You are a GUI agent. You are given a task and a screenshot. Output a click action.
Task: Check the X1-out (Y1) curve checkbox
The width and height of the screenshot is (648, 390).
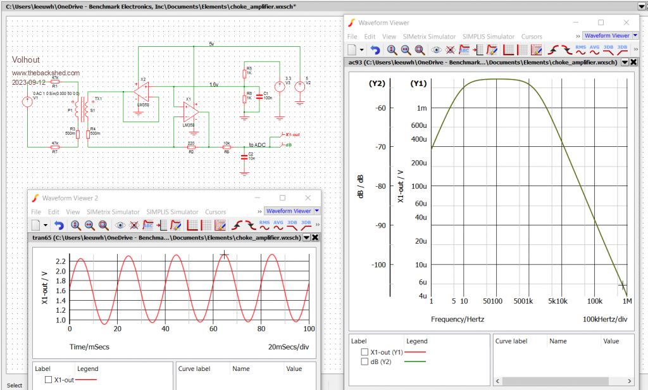coord(364,351)
